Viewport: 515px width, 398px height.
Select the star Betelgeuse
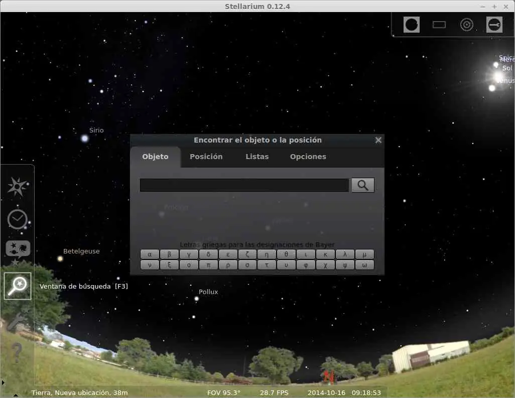[60, 259]
